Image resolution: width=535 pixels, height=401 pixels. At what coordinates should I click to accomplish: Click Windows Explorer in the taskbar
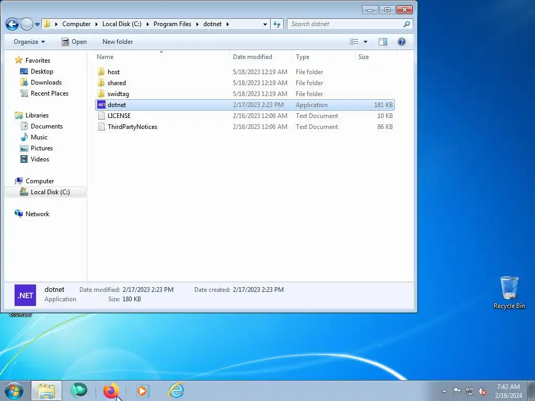pos(46,391)
